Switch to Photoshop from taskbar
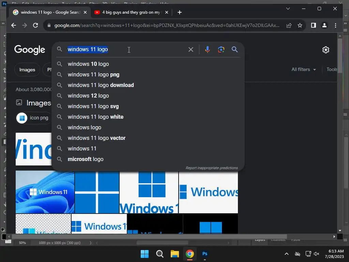349x262 pixels. pyautogui.click(x=205, y=254)
